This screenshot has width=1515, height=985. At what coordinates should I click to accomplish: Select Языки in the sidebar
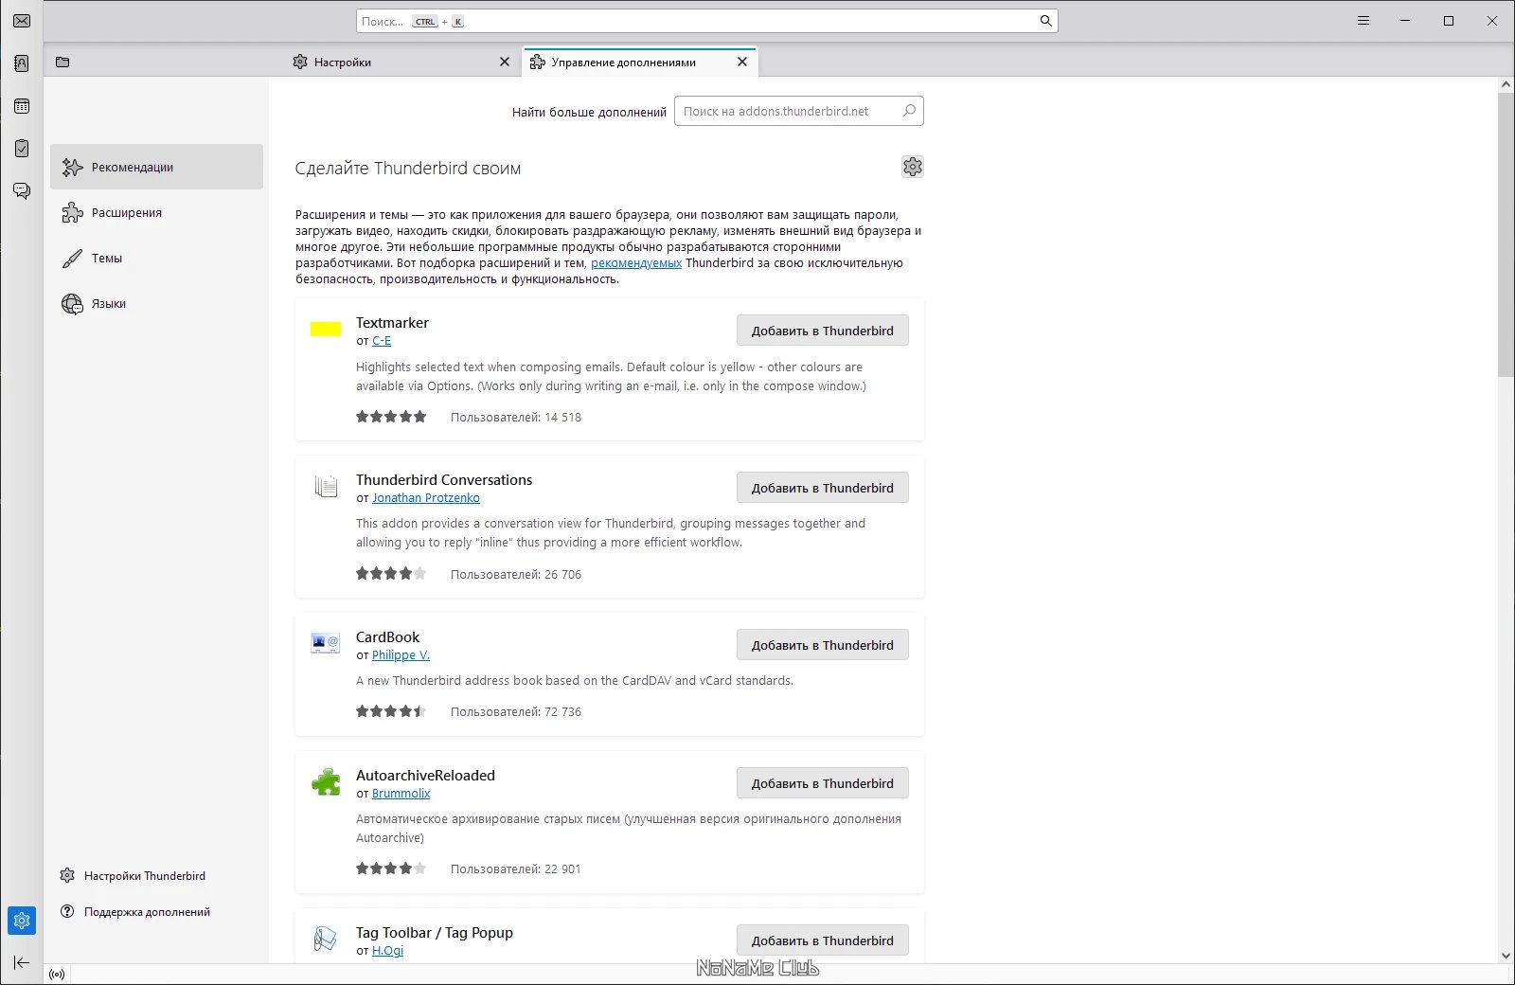pyautogui.click(x=156, y=303)
